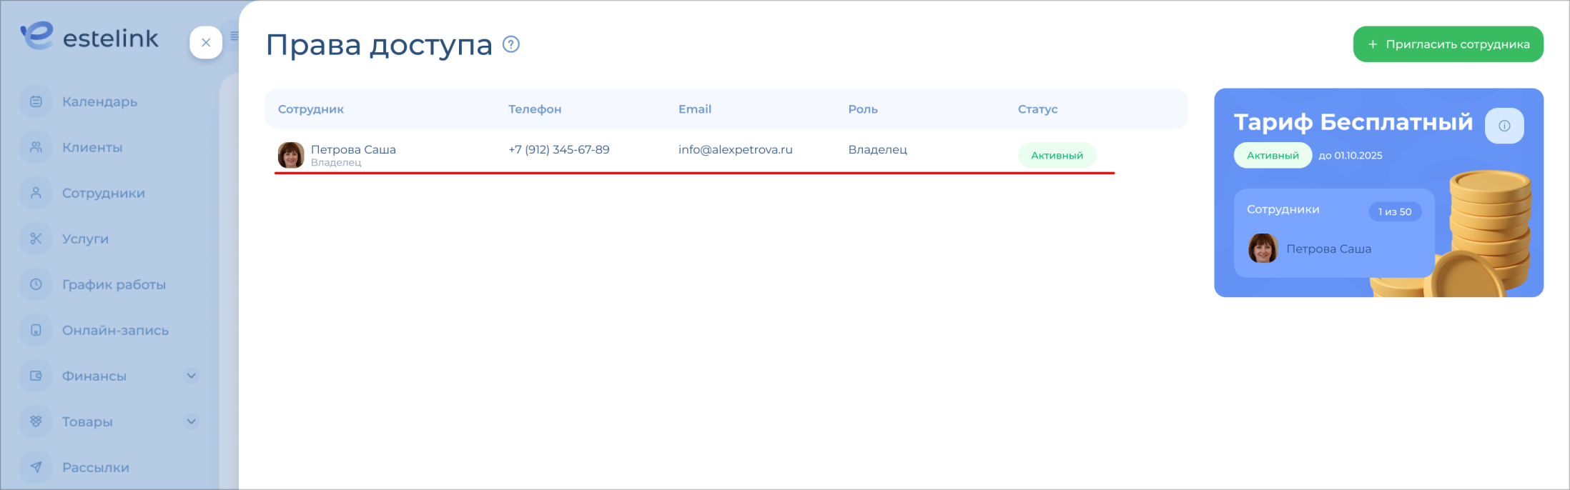
Task: Click the Владелец role cell
Action: click(877, 149)
